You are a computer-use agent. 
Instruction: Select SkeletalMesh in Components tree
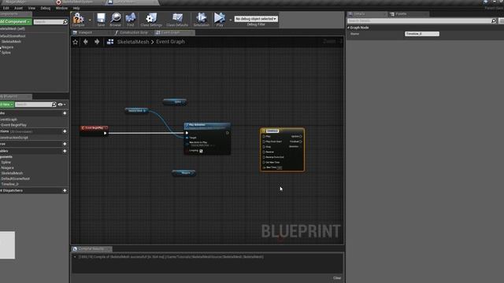(11, 42)
